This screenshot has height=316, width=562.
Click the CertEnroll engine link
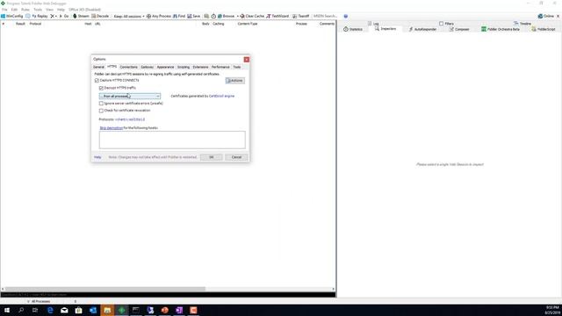point(221,96)
